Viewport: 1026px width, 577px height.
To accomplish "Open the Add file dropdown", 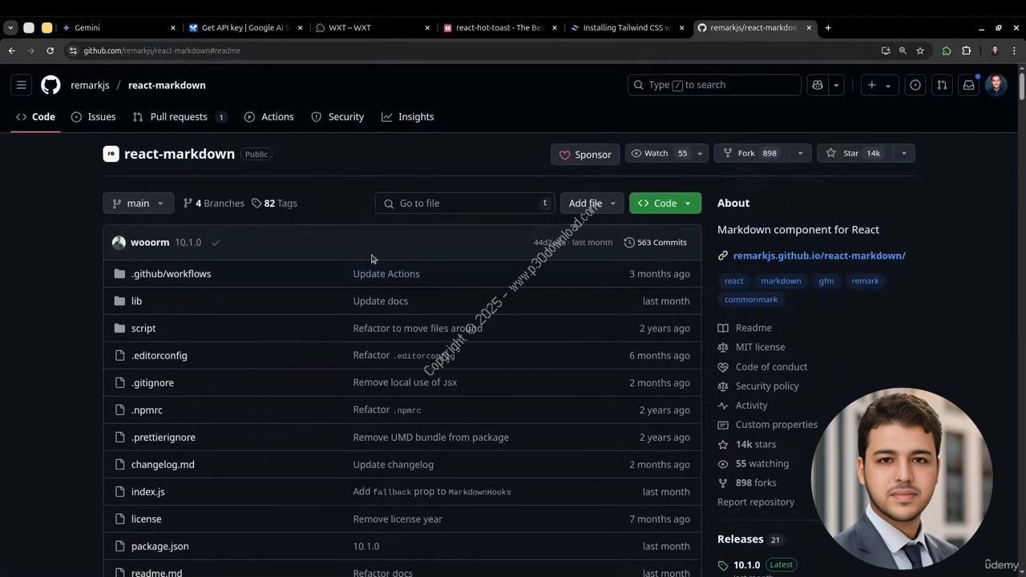I will tap(592, 204).
